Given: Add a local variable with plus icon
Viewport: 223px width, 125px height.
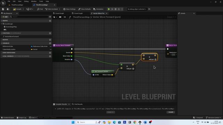Looking at the screenshot, I should tap(50, 56).
